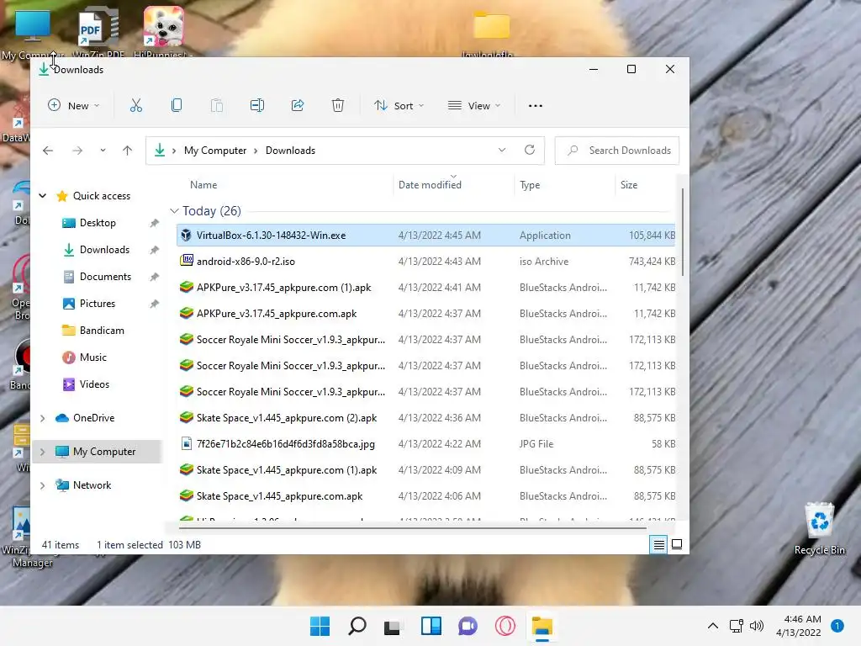Select Skate Space_v1.445_apkpure.com (2).apk file
This screenshot has width=861, height=646.
(426, 418)
